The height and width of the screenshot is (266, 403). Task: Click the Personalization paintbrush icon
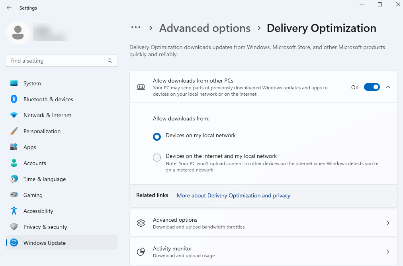(x=14, y=131)
